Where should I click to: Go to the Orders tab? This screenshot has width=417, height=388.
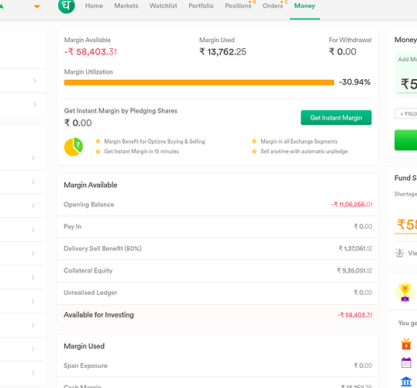[x=273, y=6]
